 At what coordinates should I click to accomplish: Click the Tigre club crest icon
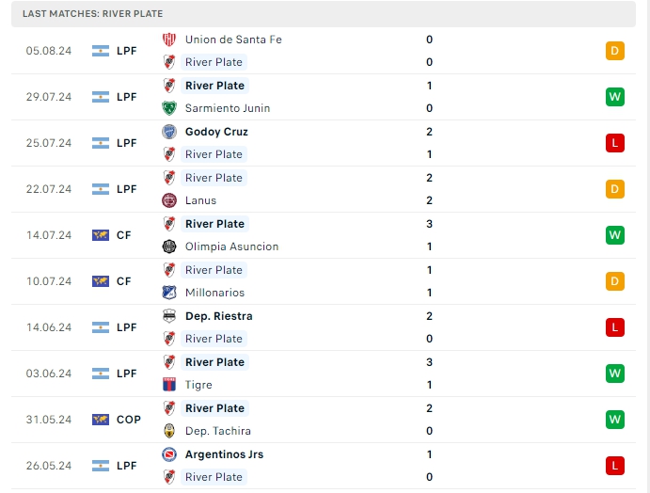(169, 385)
